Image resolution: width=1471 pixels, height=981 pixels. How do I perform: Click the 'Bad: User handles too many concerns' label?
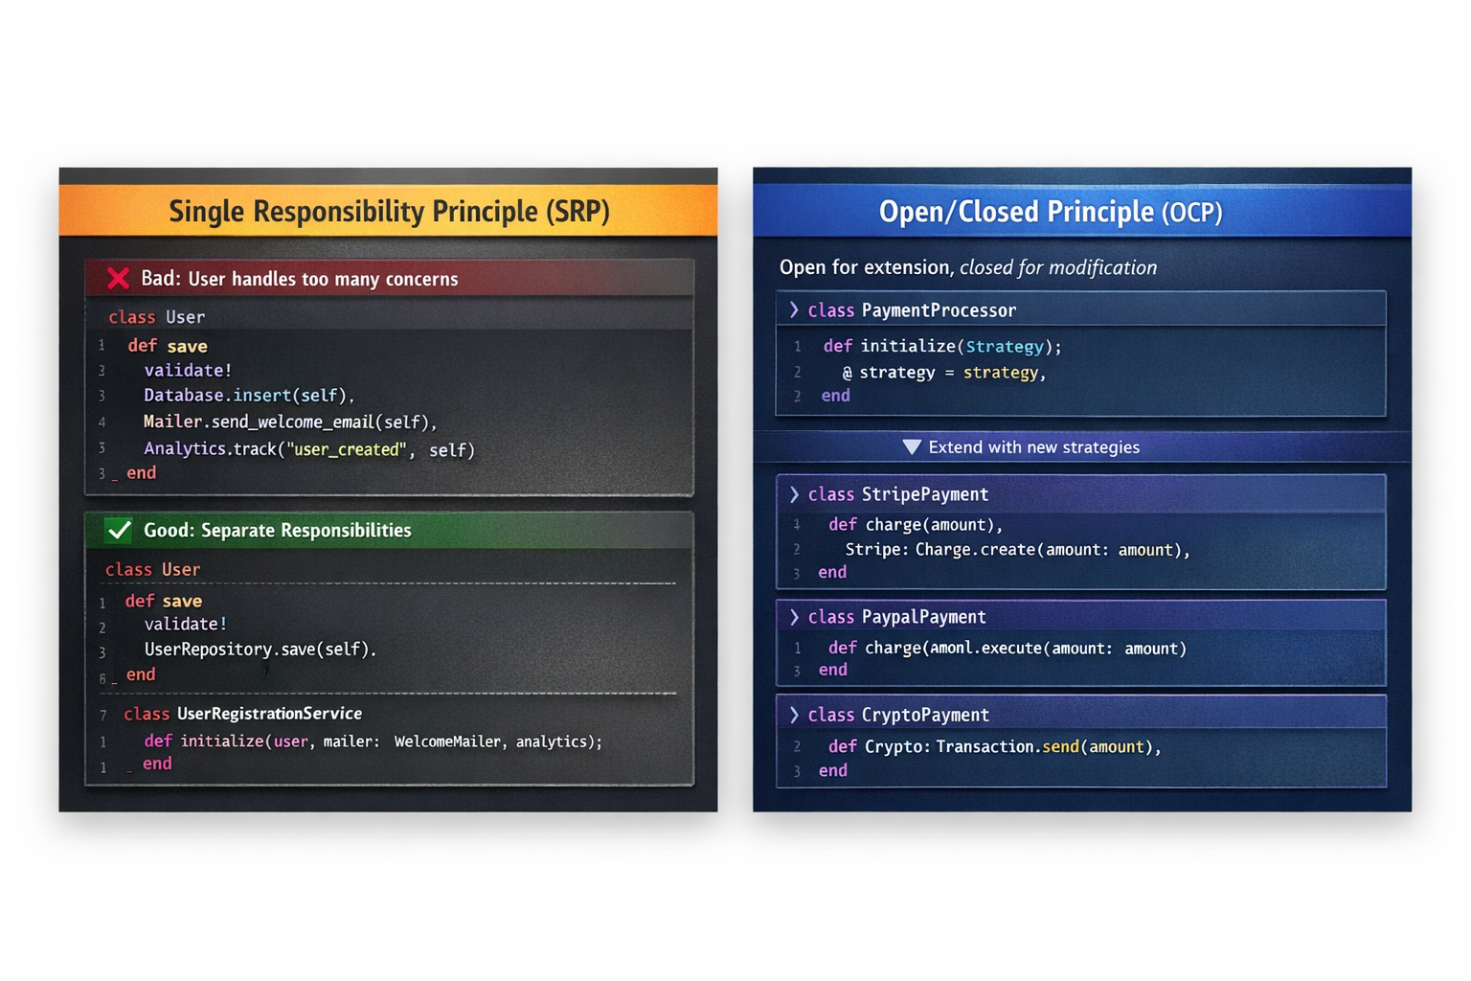[x=299, y=279]
